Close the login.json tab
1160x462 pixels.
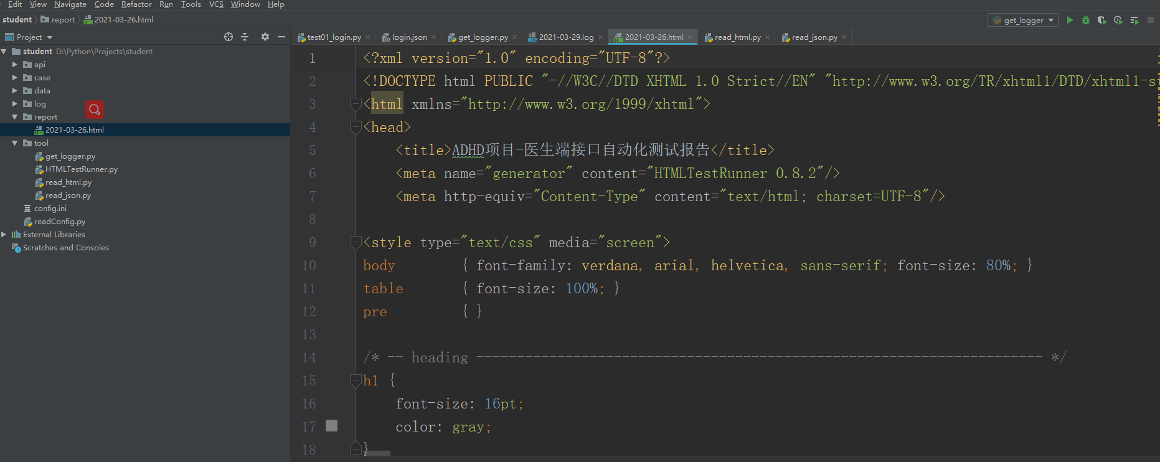pos(434,37)
